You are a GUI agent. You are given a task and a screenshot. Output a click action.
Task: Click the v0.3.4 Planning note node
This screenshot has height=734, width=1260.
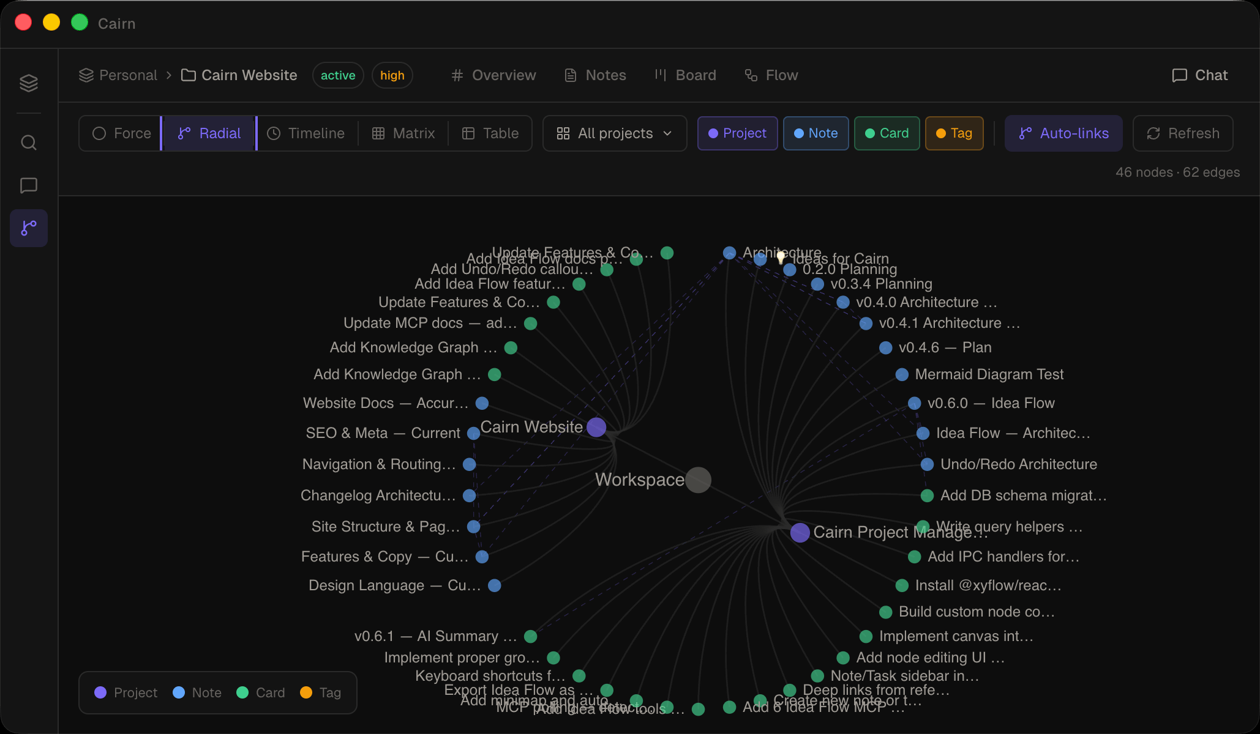(x=817, y=284)
